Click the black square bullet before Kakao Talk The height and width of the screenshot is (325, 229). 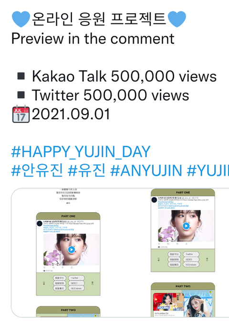(21, 76)
